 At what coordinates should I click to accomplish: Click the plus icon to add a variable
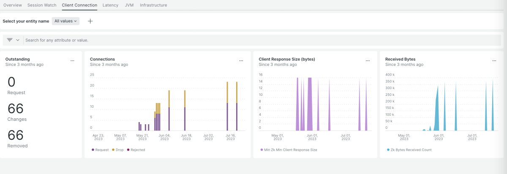(90, 21)
